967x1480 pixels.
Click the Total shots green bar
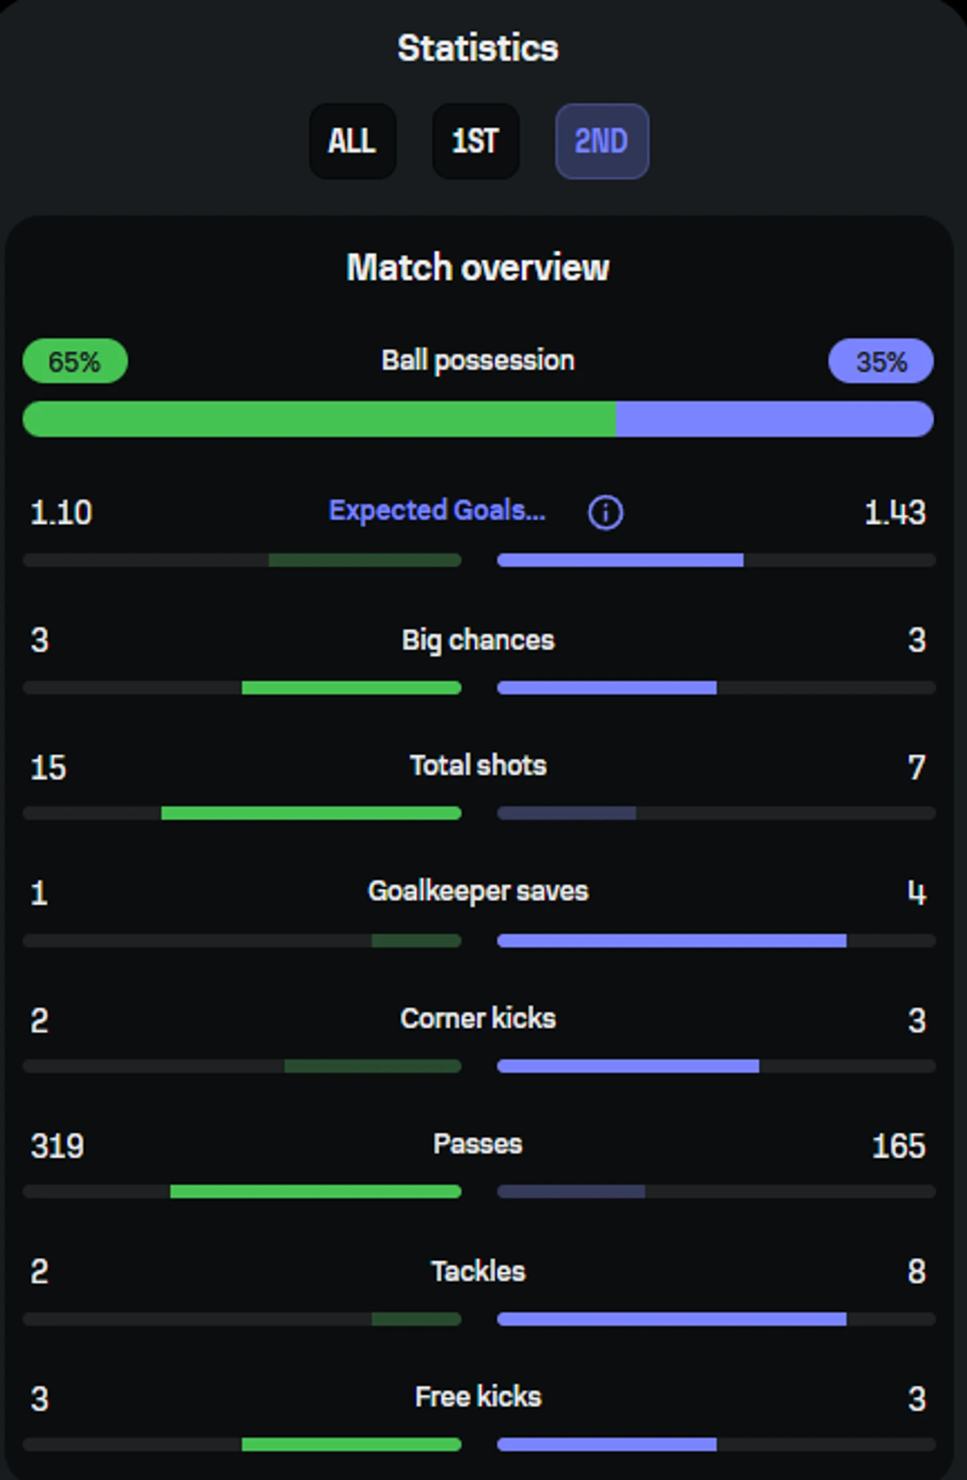pos(311,814)
